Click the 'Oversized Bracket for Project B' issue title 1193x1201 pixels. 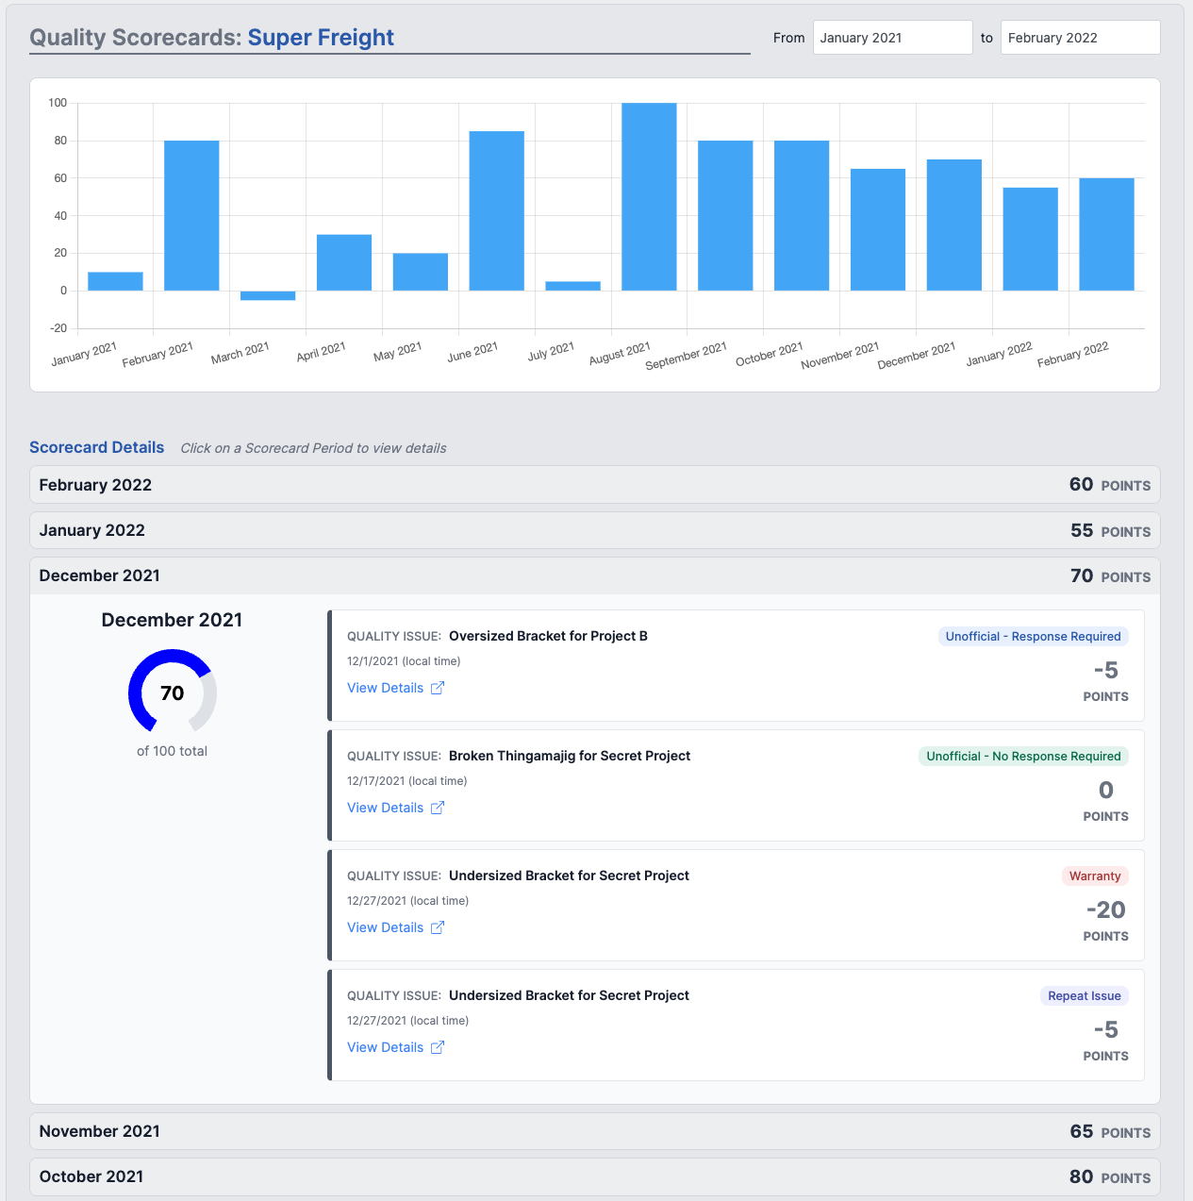[548, 636]
